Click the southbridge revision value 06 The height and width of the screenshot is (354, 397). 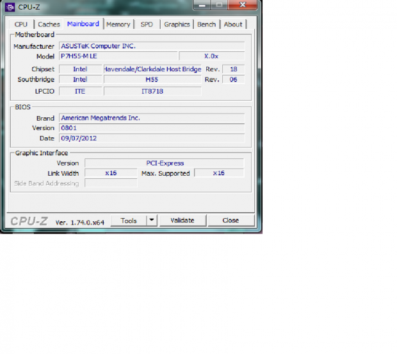pos(234,80)
